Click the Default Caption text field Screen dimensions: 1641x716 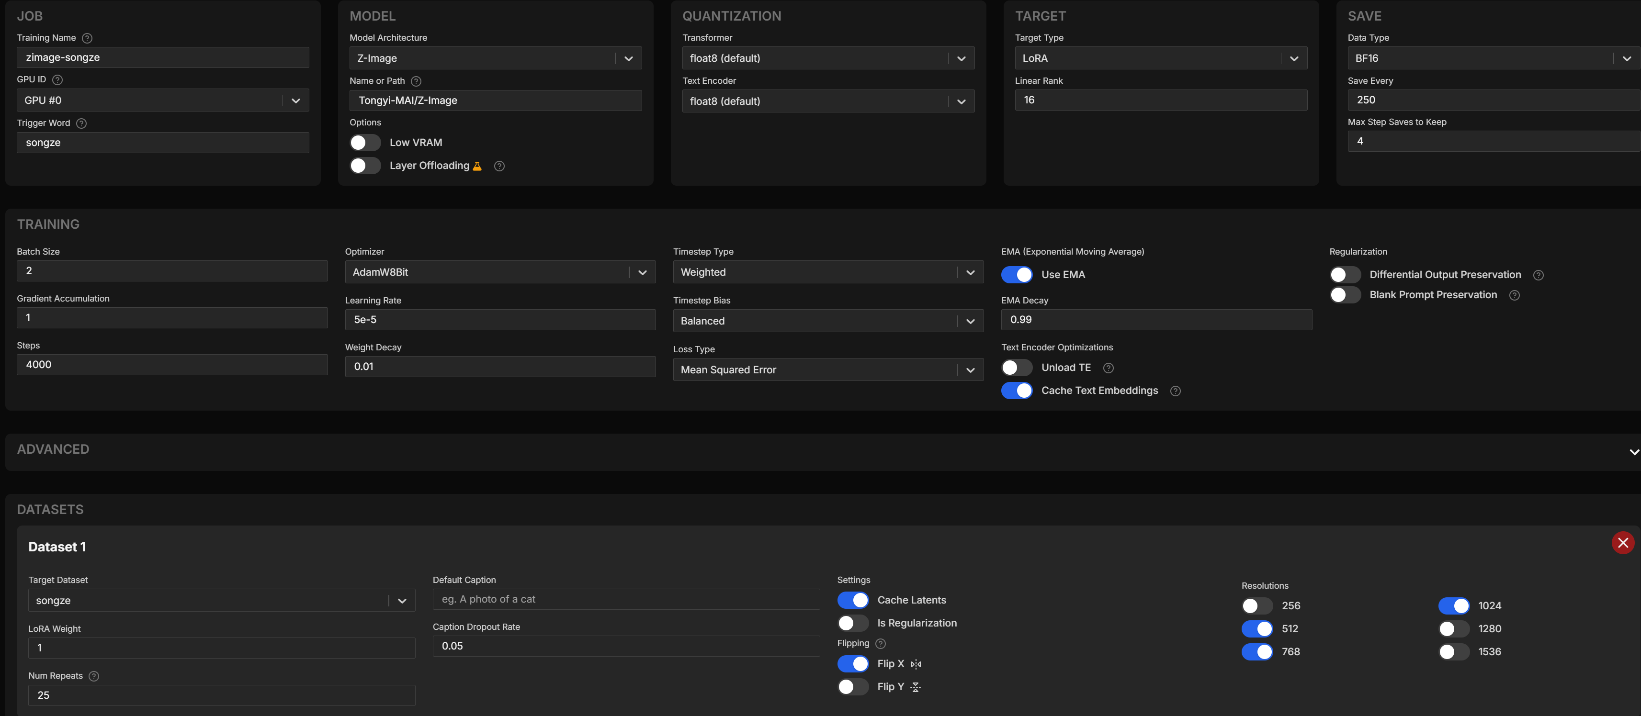[x=625, y=600]
